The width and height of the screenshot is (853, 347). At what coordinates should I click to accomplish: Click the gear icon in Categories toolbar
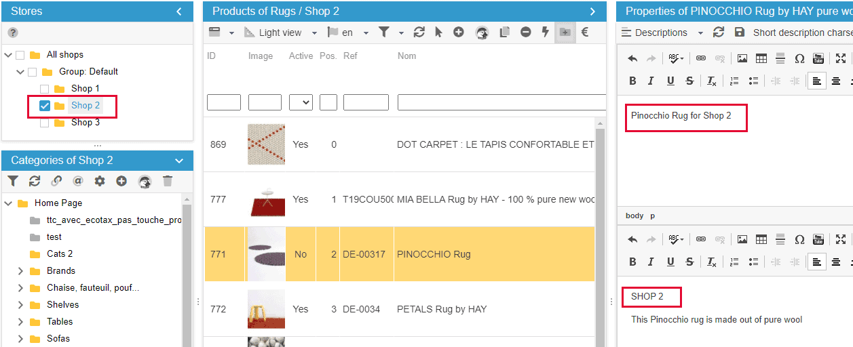(100, 181)
